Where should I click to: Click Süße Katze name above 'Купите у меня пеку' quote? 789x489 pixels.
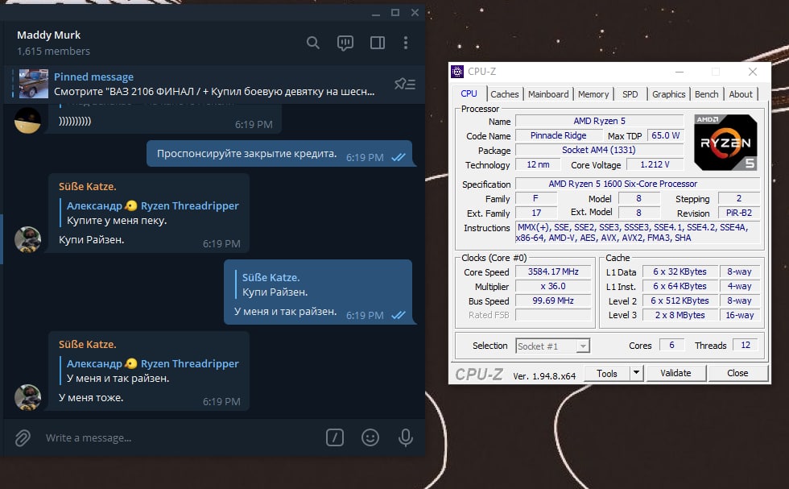pos(88,186)
